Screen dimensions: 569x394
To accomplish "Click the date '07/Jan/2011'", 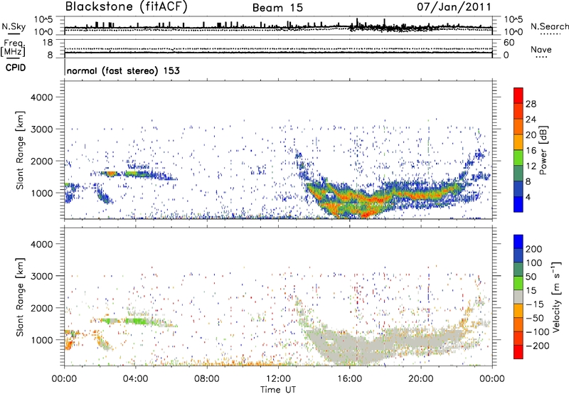I will [x=454, y=7].
